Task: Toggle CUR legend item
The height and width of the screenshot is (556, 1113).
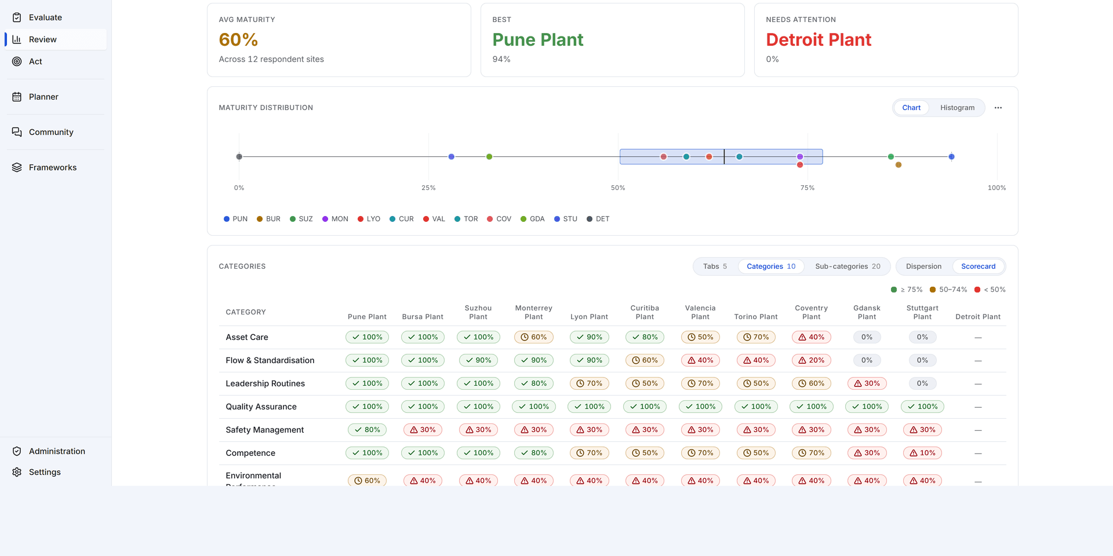Action: 401,219
